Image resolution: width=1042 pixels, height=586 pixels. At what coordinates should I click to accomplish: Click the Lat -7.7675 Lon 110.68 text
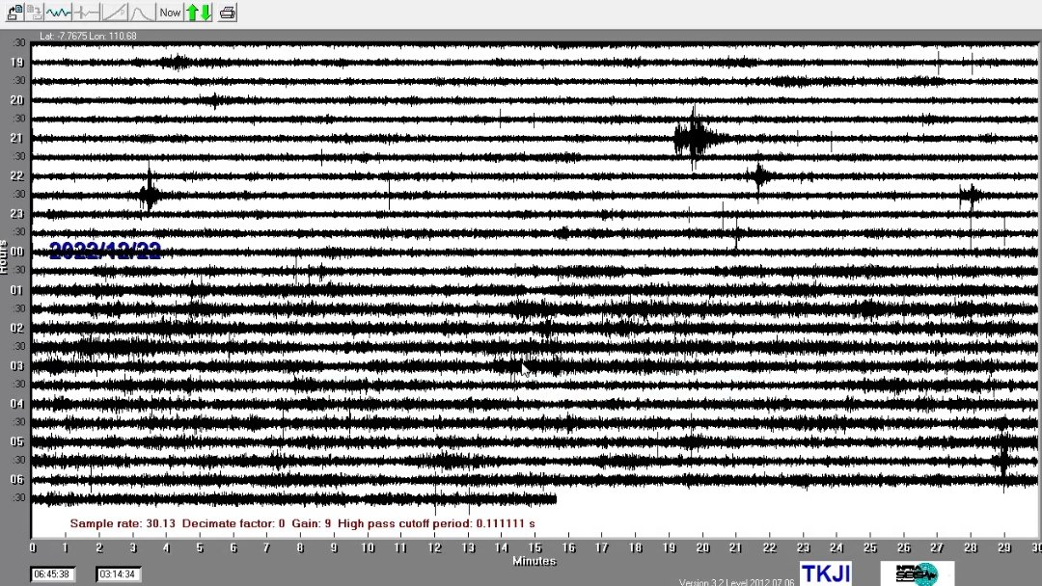pyautogui.click(x=88, y=36)
